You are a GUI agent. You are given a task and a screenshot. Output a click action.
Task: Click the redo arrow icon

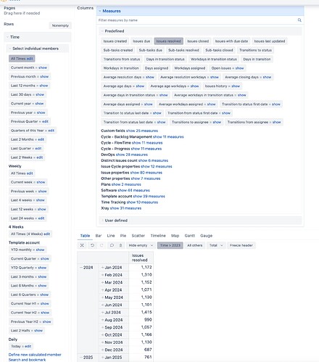(101, 245)
